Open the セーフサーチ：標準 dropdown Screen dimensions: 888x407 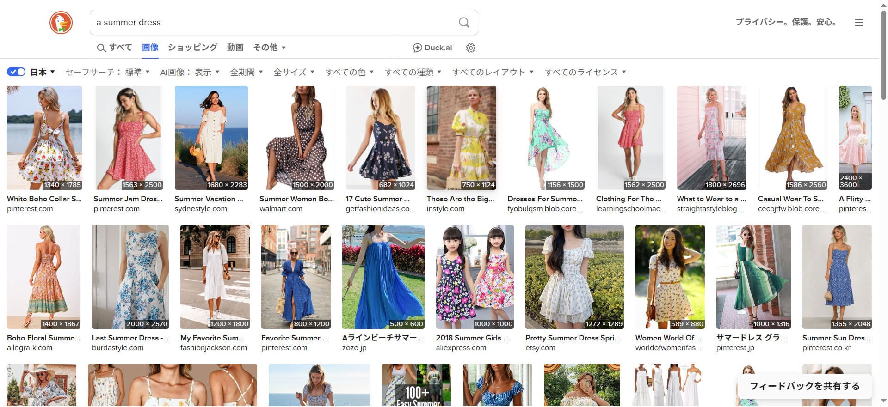pyautogui.click(x=107, y=72)
